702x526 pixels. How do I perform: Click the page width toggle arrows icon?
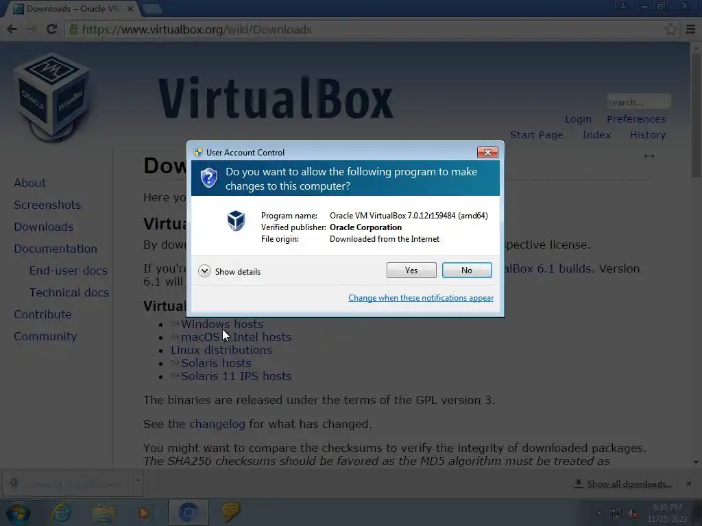[649, 156]
